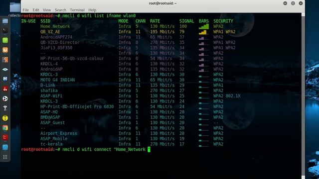Open the File menu

tap(25, 10)
